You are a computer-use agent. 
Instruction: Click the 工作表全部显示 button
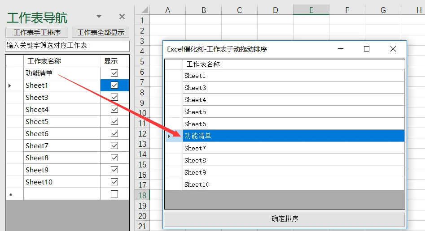click(101, 33)
